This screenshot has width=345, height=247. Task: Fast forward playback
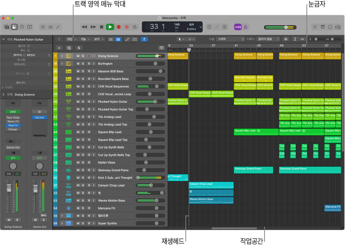click(93, 27)
